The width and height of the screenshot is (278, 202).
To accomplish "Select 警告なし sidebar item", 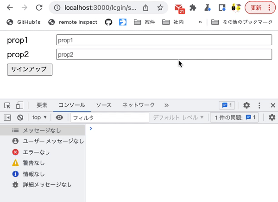I will 42,163.
